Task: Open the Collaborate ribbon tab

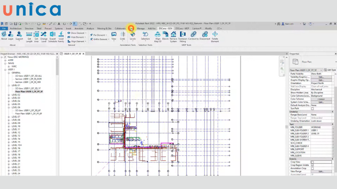Action: click(120, 29)
